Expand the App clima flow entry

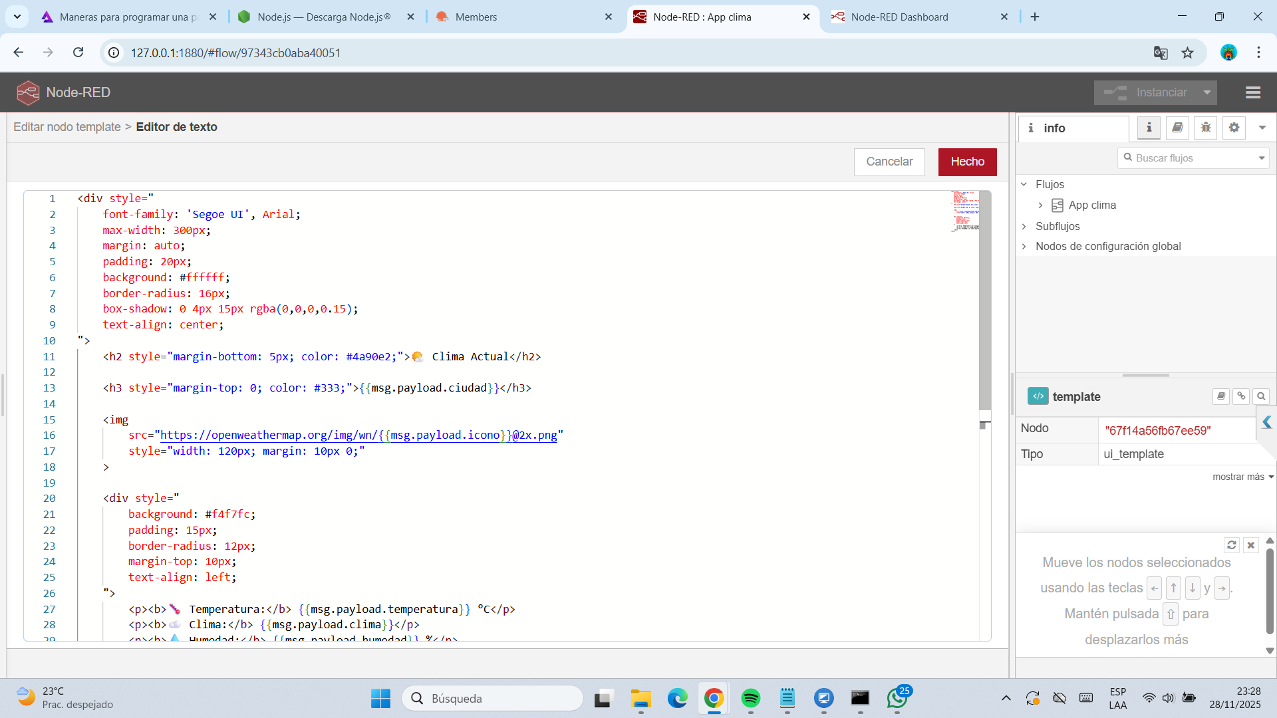tap(1040, 205)
